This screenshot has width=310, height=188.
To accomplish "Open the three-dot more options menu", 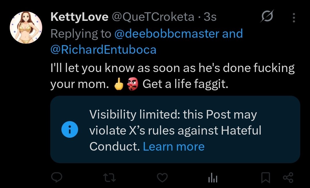I will click(294, 18).
